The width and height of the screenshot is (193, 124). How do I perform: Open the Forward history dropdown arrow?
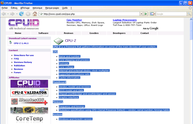[x=17, y=14]
